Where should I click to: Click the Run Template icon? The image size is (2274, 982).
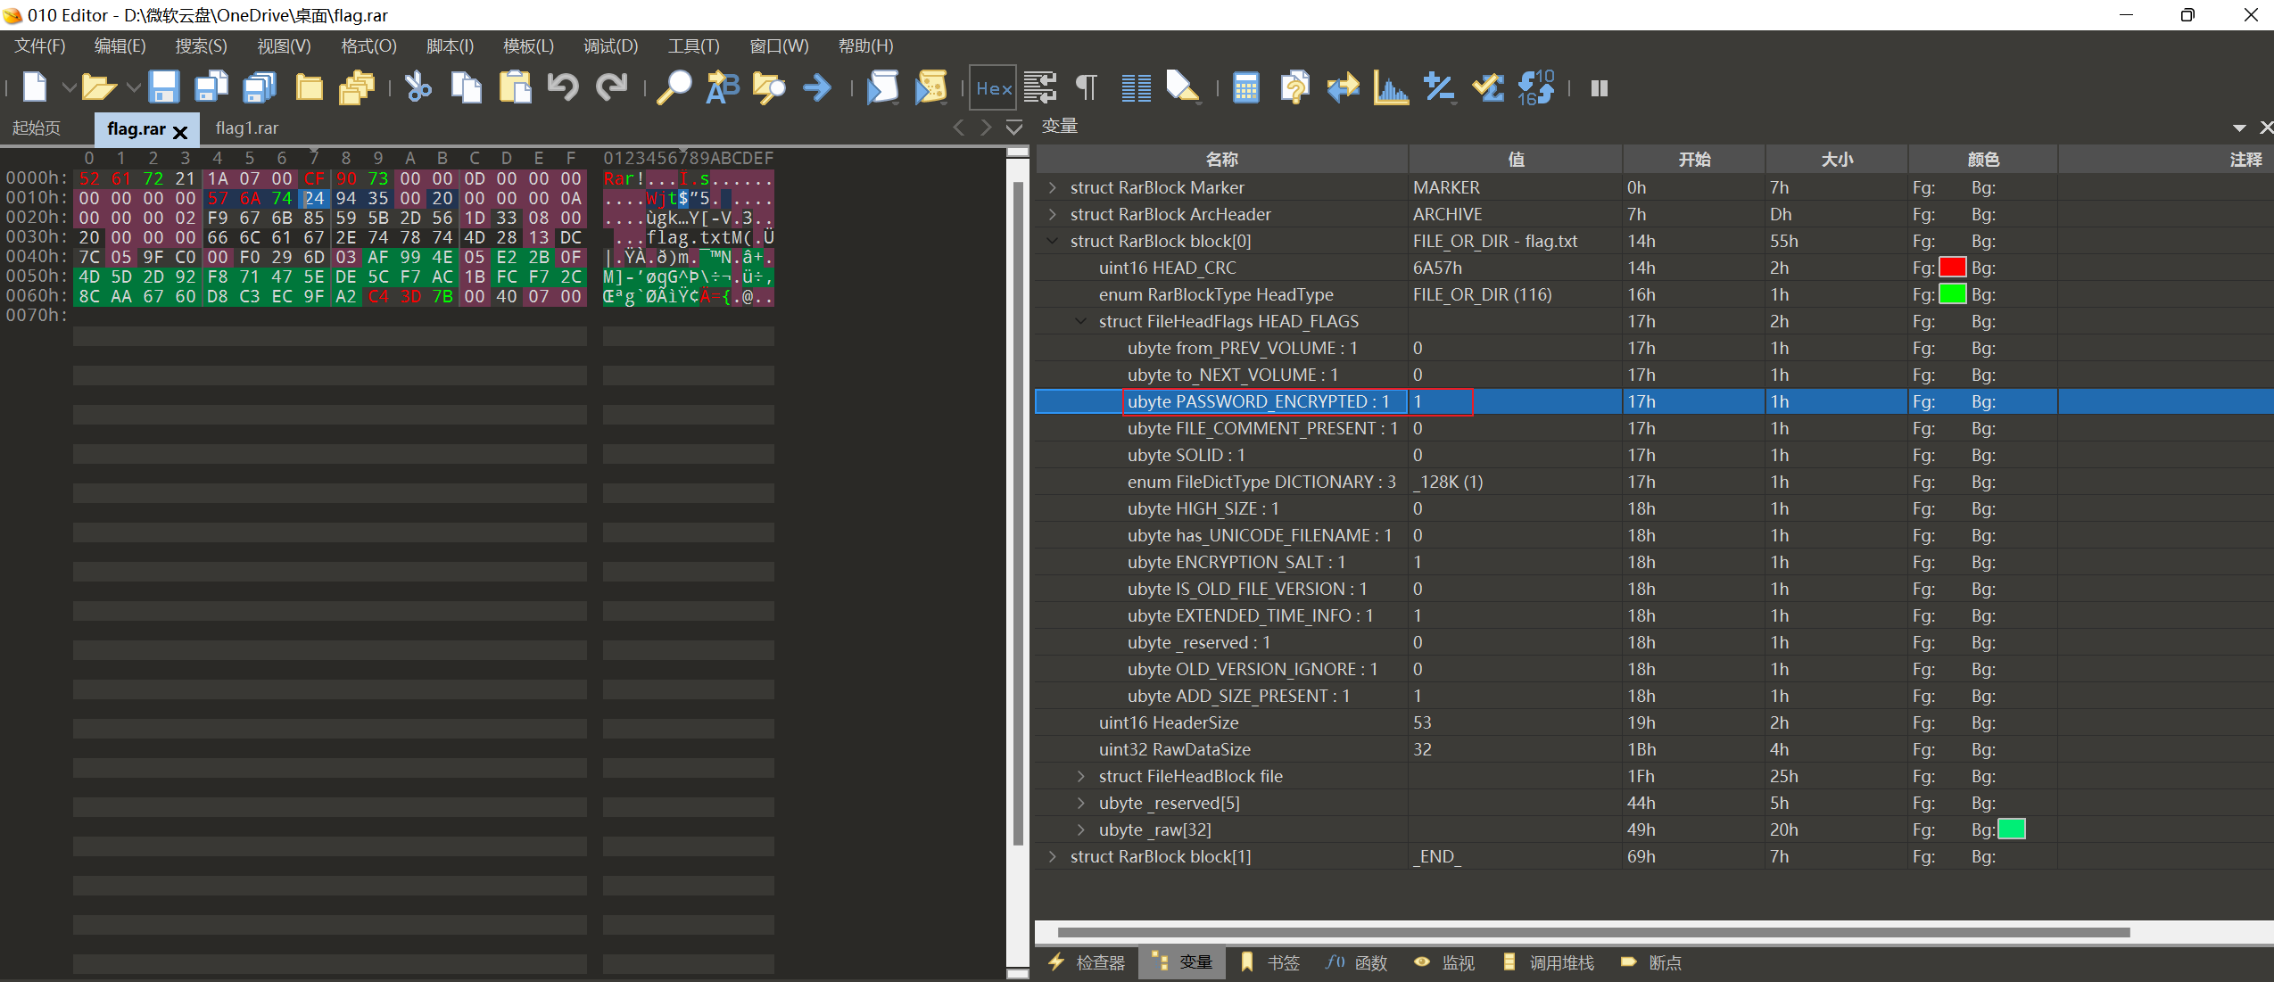click(930, 87)
